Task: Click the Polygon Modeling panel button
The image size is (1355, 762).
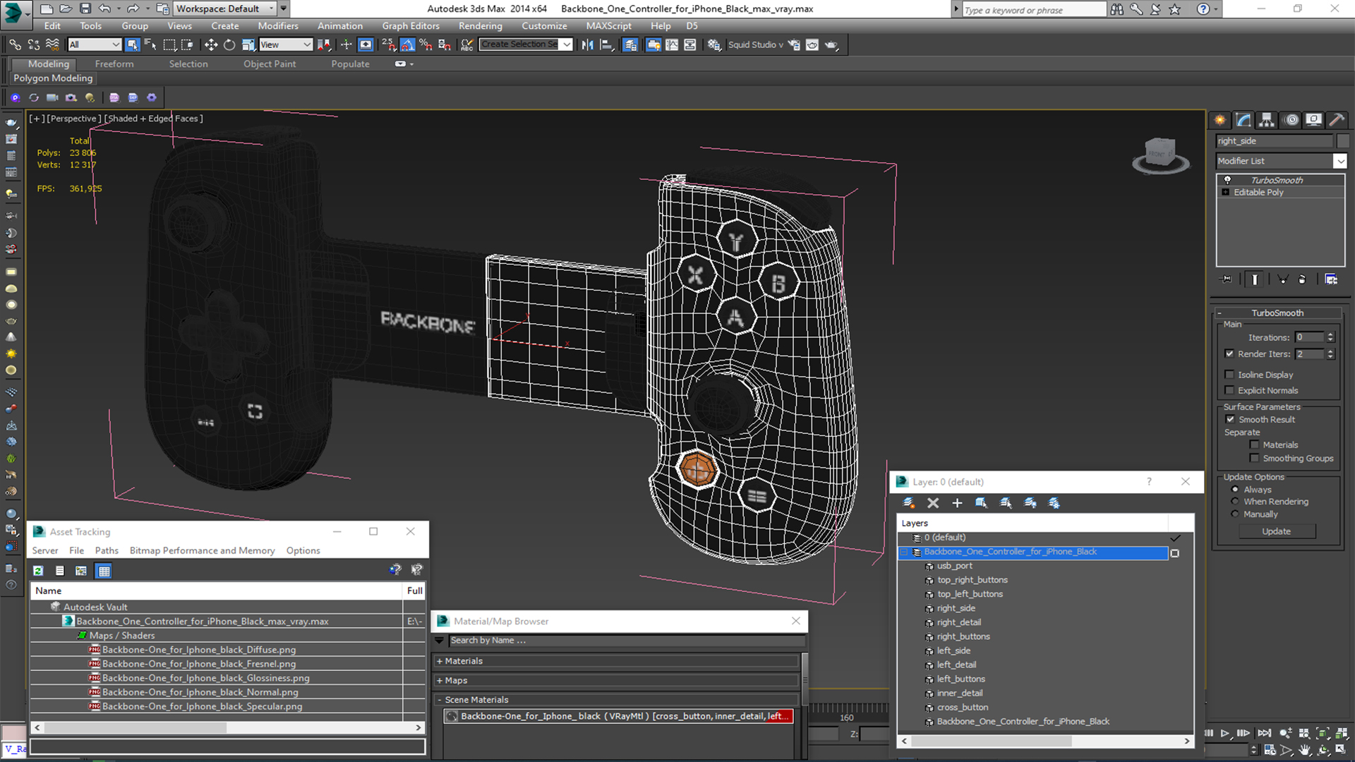Action: coord(53,78)
